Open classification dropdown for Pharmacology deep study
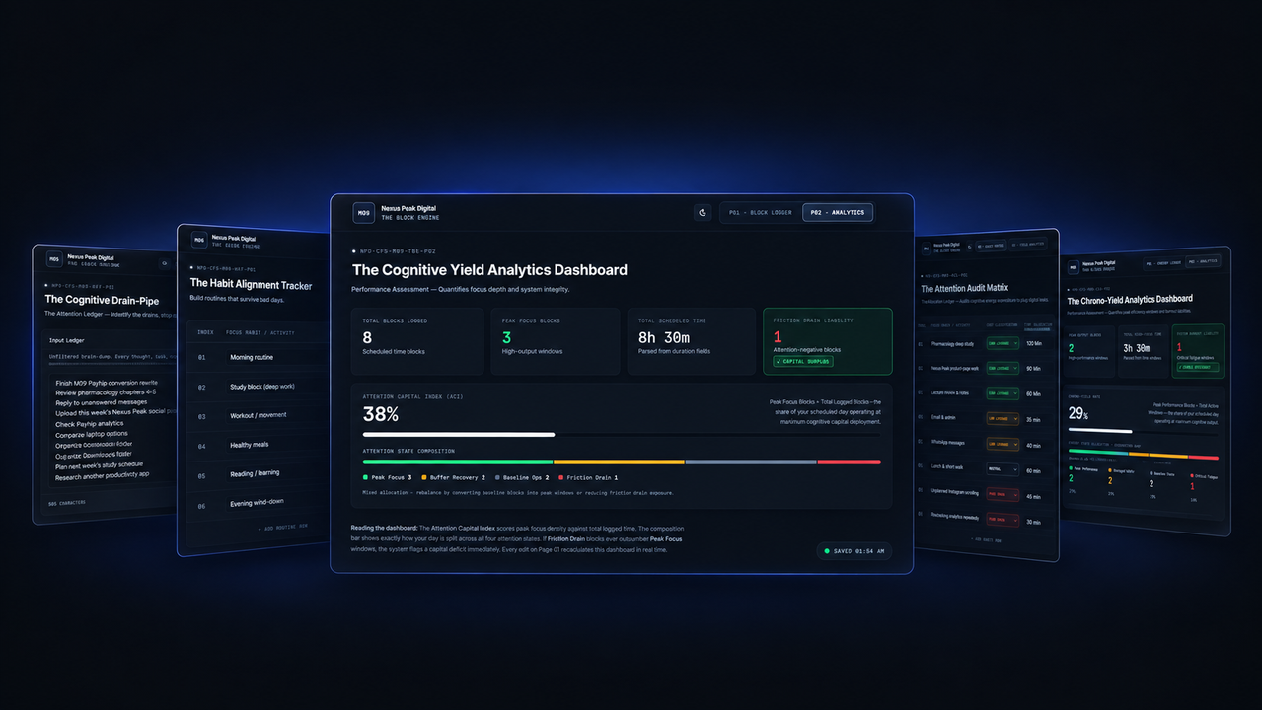Viewport: 1262px width, 710px height. coord(1002,344)
